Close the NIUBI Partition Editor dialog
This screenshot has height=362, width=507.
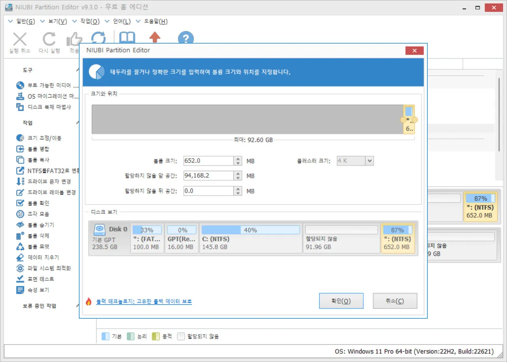[414, 50]
